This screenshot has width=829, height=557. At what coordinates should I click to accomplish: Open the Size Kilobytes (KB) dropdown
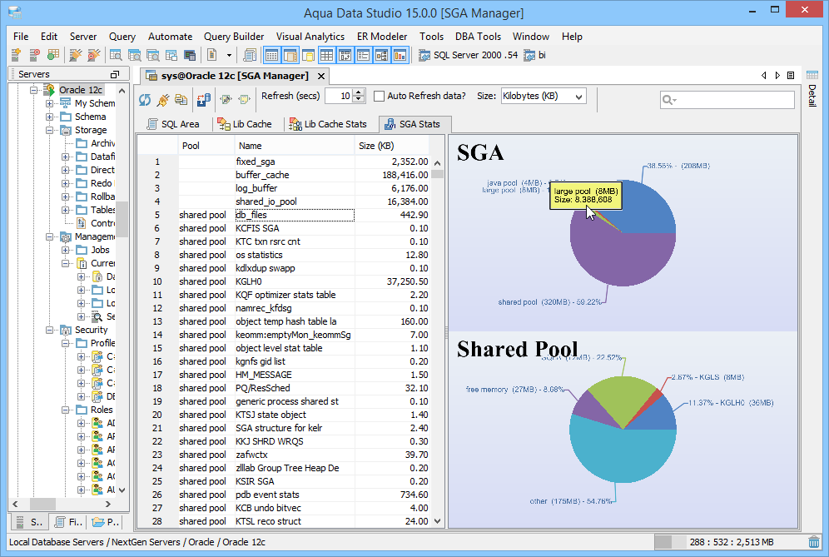[x=544, y=96]
